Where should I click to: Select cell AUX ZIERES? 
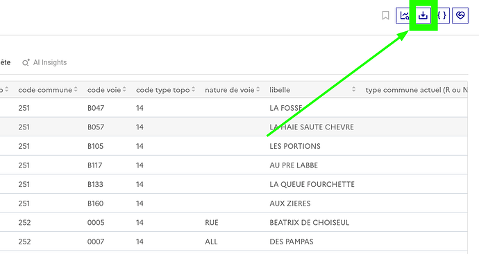click(290, 203)
